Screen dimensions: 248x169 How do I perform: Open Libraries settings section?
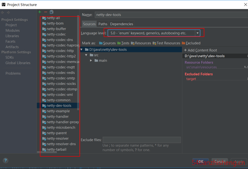click(x=12, y=36)
